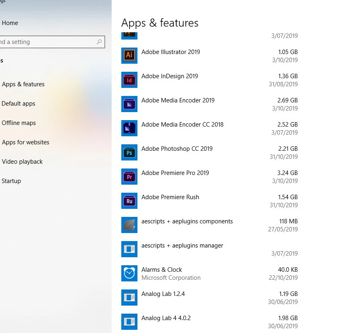Focus the Find a setting search field
Screen dimensions: 345x333
point(52,42)
